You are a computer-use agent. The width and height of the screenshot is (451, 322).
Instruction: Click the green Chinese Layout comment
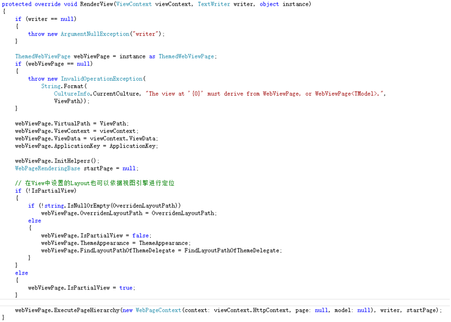pyautogui.click(x=94, y=183)
